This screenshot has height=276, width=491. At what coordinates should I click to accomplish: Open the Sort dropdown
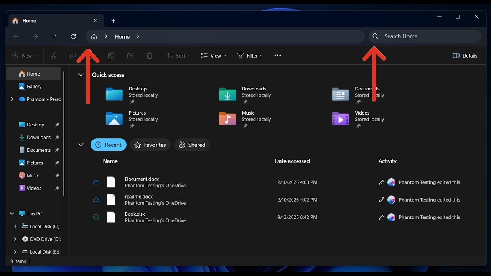pyautogui.click(x=178, y=56)
